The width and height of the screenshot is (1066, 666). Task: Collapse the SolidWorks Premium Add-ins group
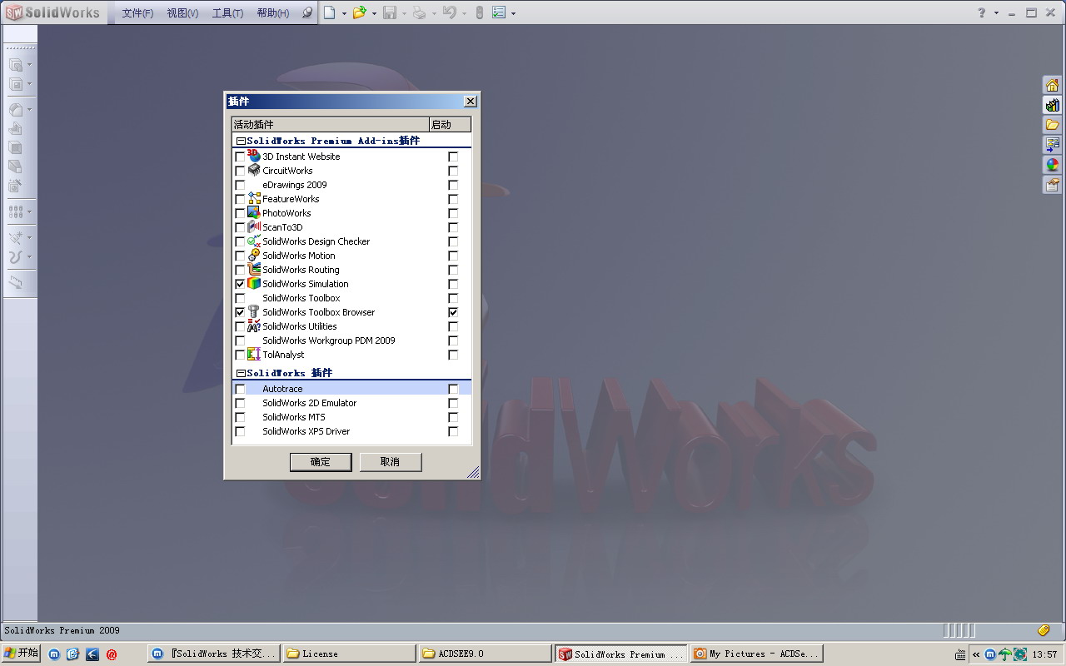click(x=241, y=142)
